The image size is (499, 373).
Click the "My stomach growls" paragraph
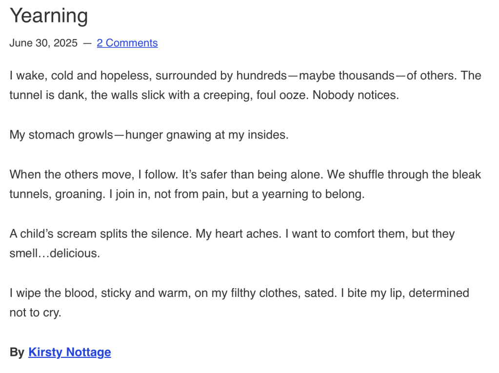(x=149, y=135)
